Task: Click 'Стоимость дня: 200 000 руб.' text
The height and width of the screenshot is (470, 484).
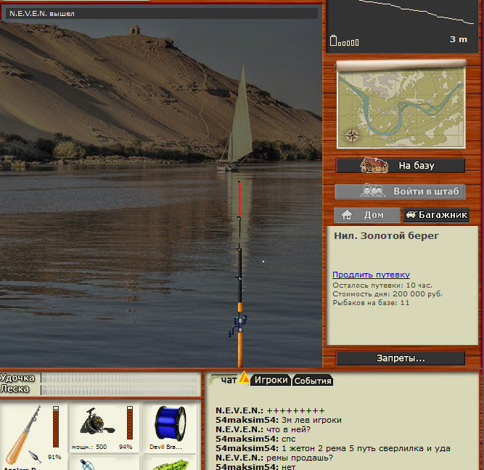Action: tap(387, 294)
